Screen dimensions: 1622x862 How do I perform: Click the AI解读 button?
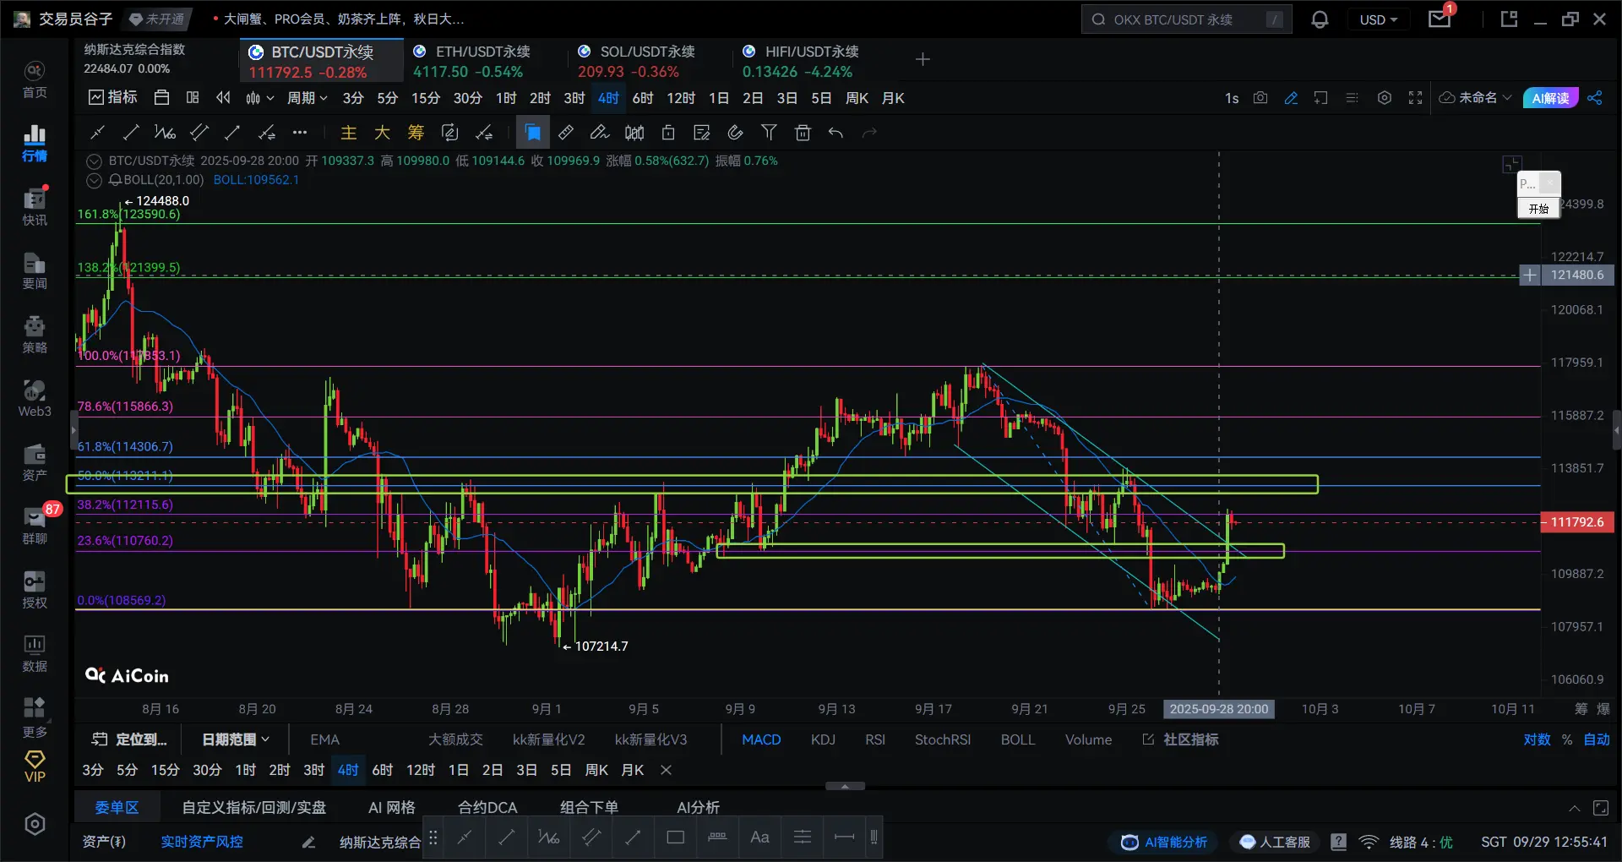pyautogui.click(x=1550, y=98)
